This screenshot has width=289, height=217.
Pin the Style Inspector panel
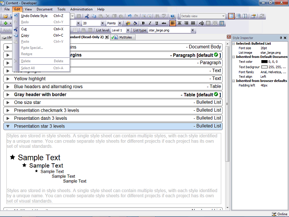[x=281, y=38]
